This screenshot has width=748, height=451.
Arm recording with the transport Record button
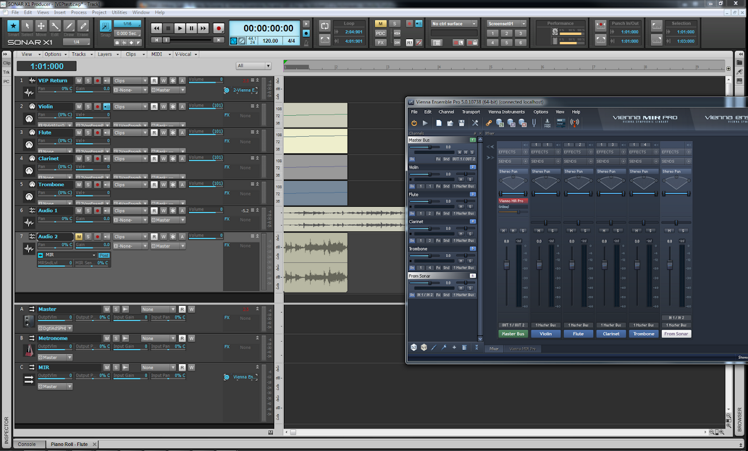point(218,28)
